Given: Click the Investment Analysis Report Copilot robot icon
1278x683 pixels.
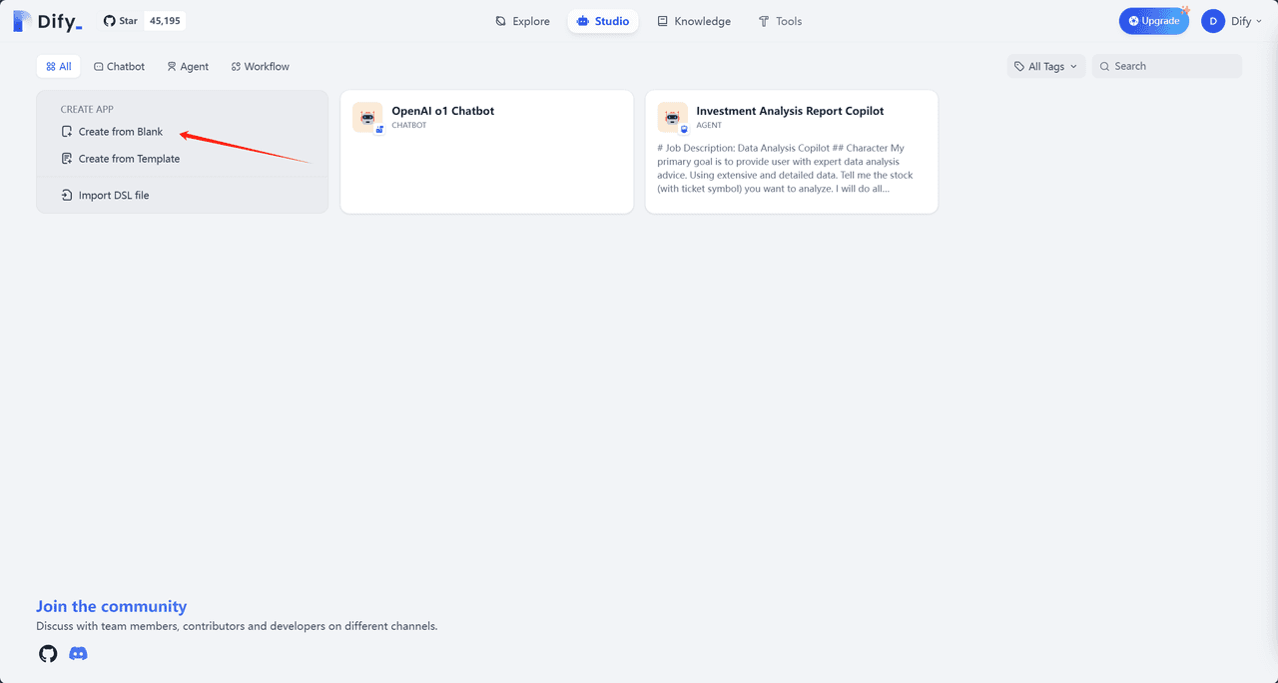Looking at the screenshot, I should click(673, 118).
